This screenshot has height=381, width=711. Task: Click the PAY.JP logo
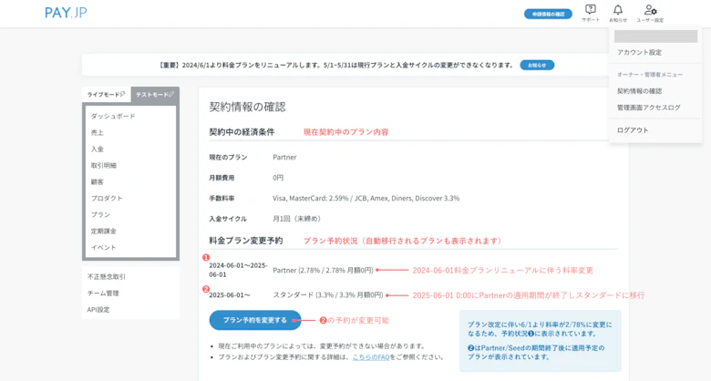coord(66,13)
